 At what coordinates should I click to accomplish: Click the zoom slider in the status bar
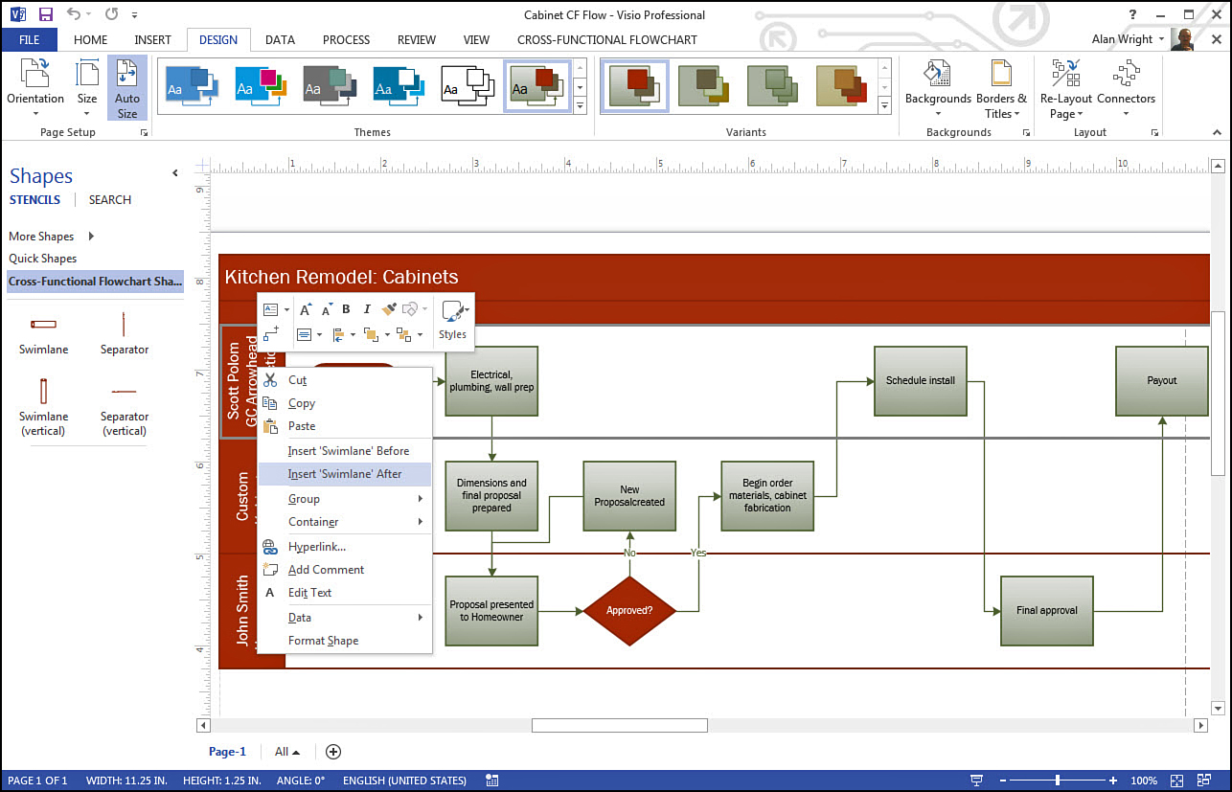[1058, 781]
